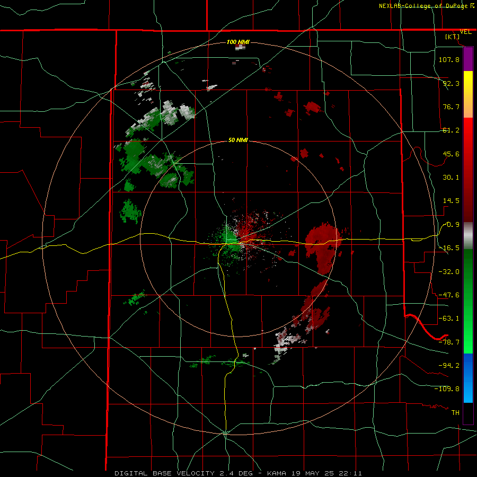477x477 pixels.
Task: Pick the purple segment of the color bar
Action: coord(468,59)
